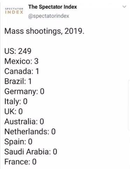Image resolution: width=130 pixels, height=169 pixels.
Task: Click the 'Mexico: 3' line
Action: tap(21, 61)
